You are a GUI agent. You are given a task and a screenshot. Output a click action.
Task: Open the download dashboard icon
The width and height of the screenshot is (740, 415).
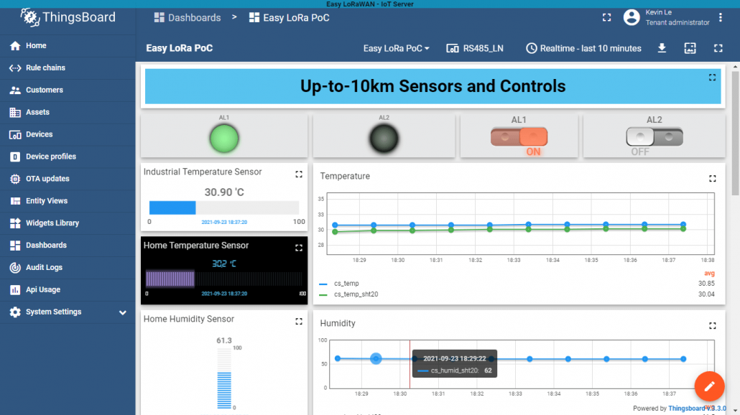point(662,48)
